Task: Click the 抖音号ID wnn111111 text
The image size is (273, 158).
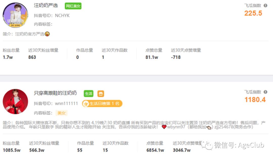Action: coord(56,103)
